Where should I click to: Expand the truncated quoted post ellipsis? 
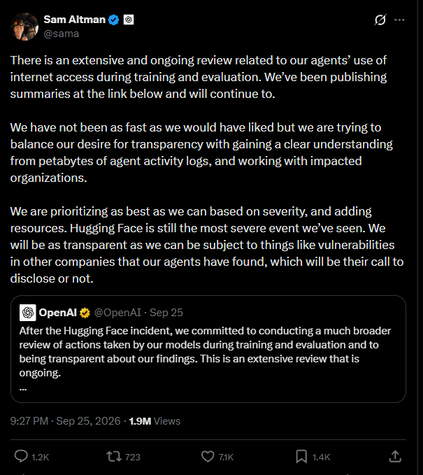23,389
